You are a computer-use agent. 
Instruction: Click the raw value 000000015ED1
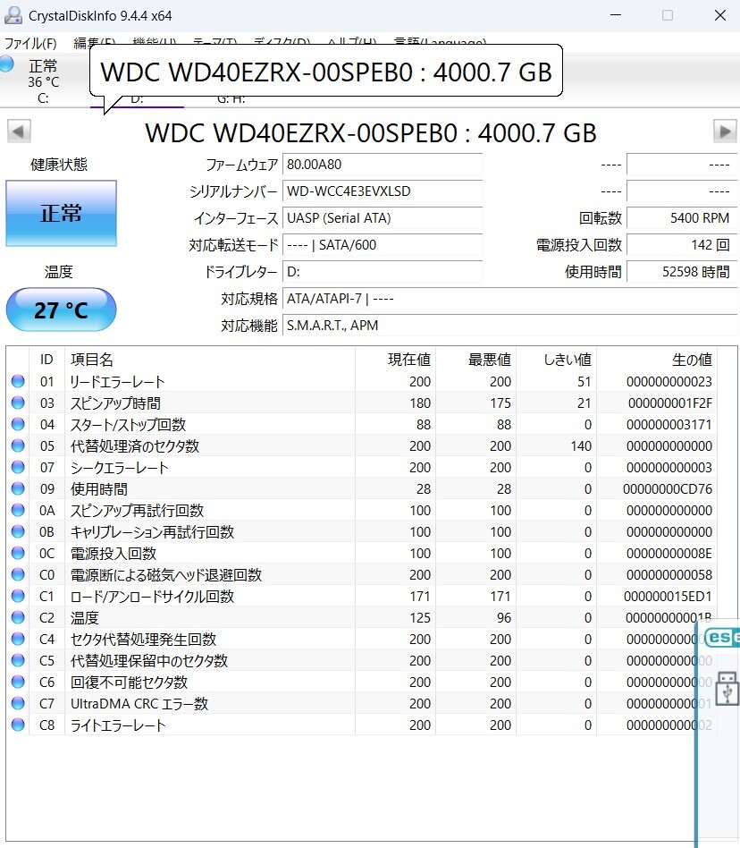point(668,597)
